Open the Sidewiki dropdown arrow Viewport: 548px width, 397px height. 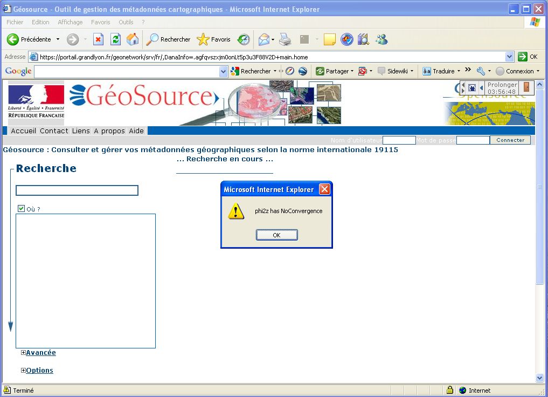[x=412, y=71]
